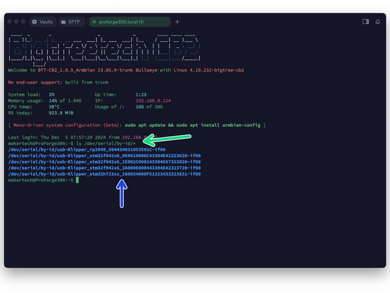This screenshot has width=390, height=293.
Task: Select the proforge300.local (1) terminal tab
Action: (x=130, y=22)
